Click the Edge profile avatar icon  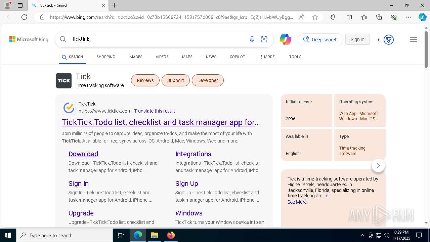(x=7, y=5)
